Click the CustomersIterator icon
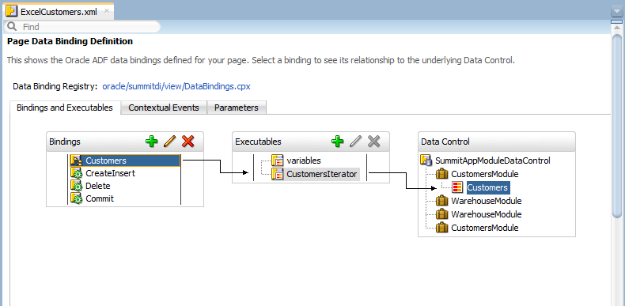625x306 pixels. (x=278, y=174)
